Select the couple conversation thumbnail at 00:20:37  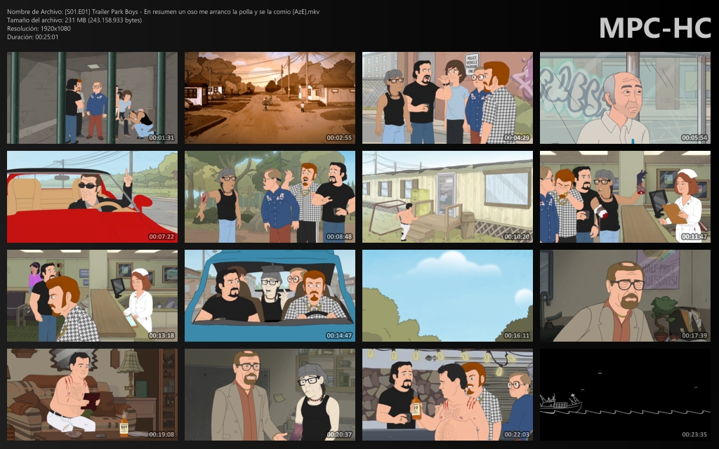269,394
